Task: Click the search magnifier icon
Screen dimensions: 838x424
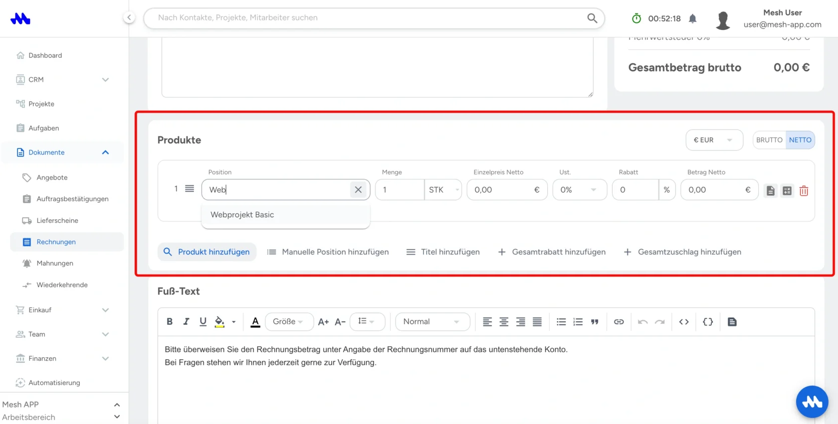Action: 592,18
